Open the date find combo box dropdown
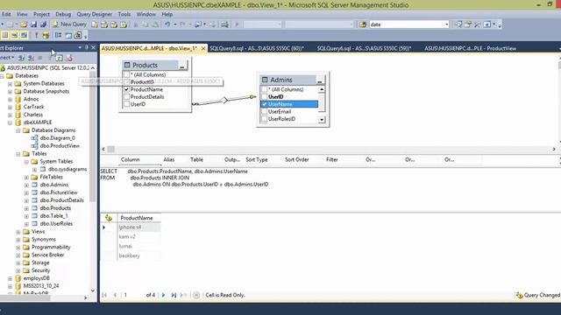This screenshot has width=561, height=315. coord(446,24)
